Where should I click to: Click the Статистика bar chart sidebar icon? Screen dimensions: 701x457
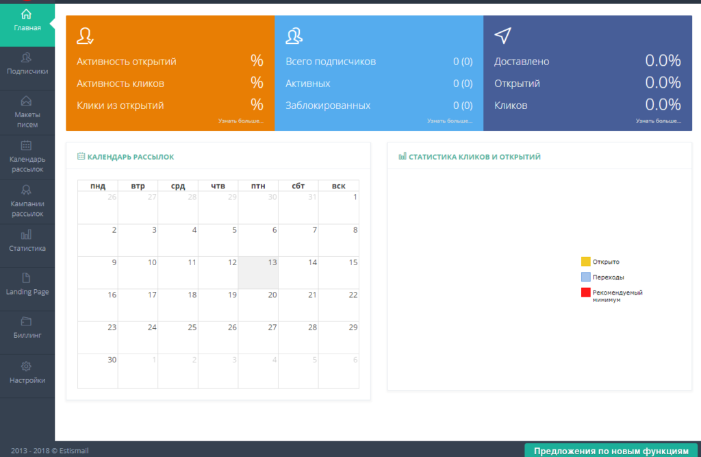[x=27, y=234]
